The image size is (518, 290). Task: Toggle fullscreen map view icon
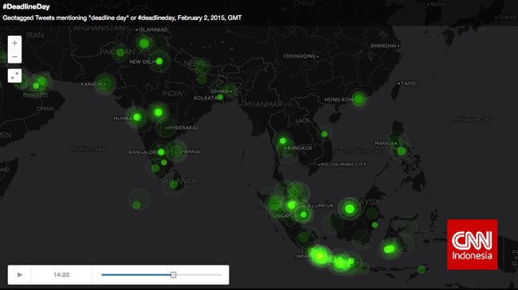pyautogui.click(x=14, y=75)
